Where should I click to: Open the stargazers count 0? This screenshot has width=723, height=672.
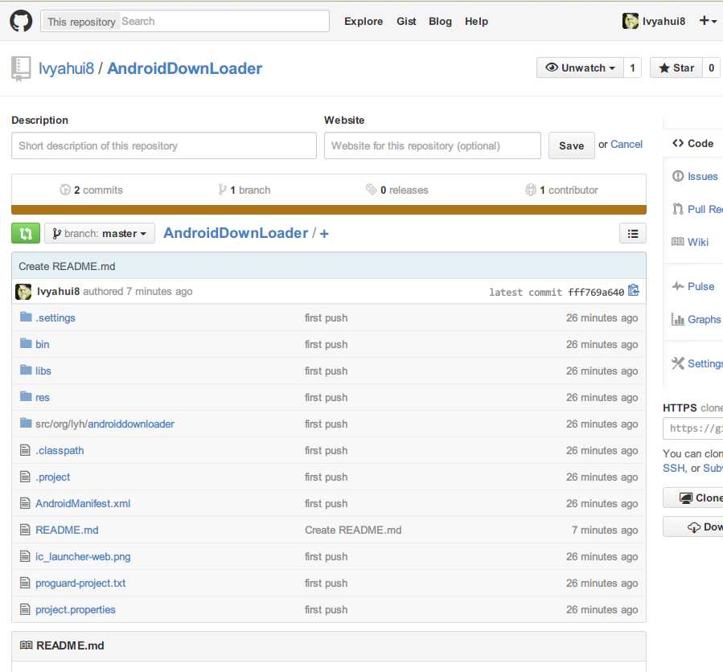711,68
